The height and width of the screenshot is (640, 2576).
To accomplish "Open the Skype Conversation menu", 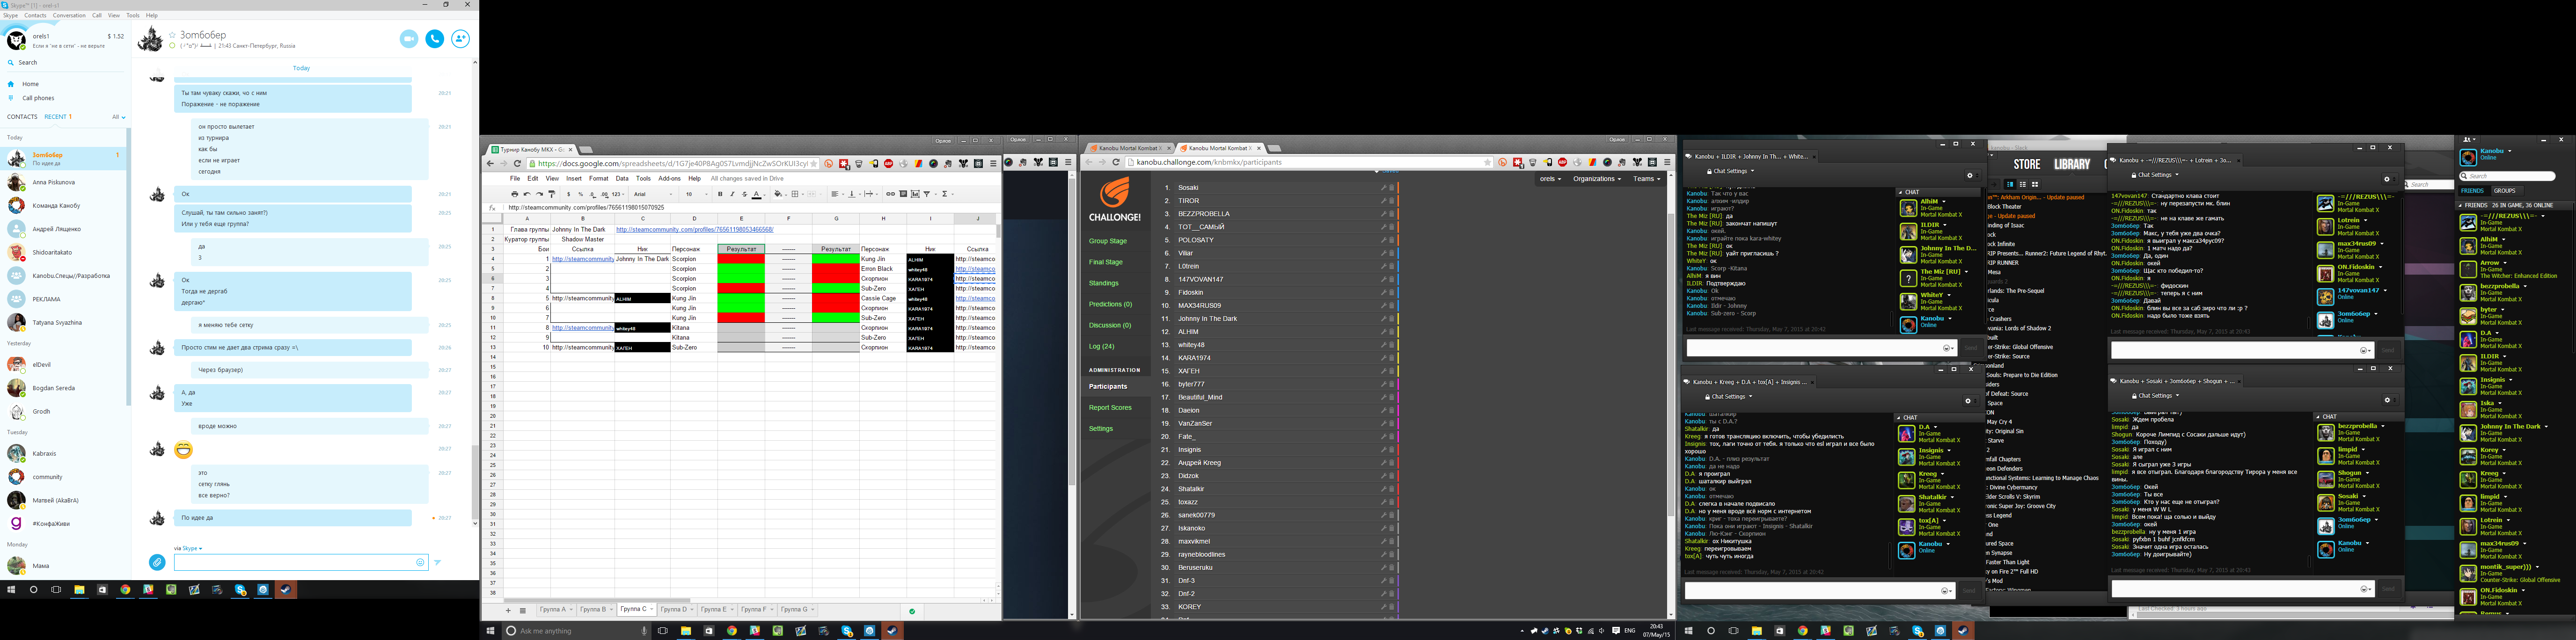I will point(69,16).
